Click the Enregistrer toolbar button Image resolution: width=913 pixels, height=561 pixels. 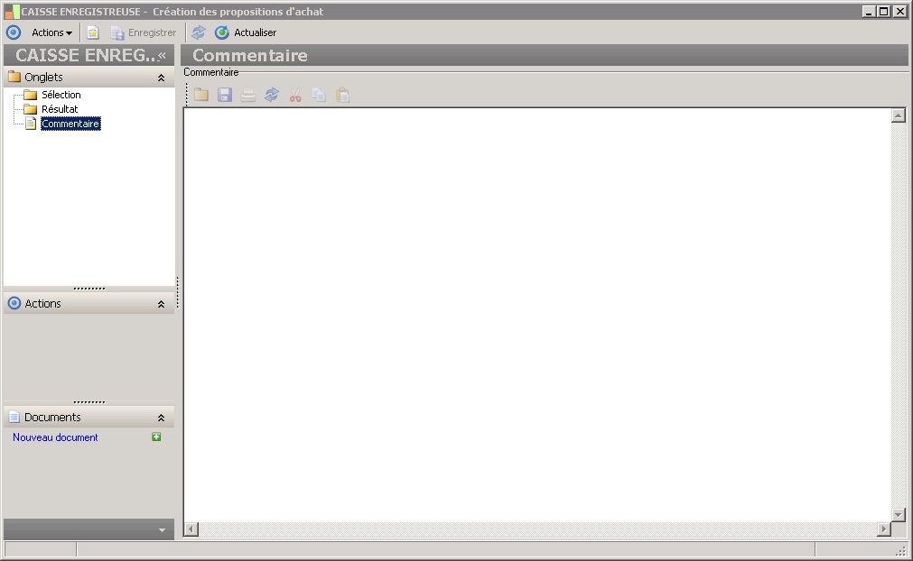pyautogui.click(x=144, y=32)
